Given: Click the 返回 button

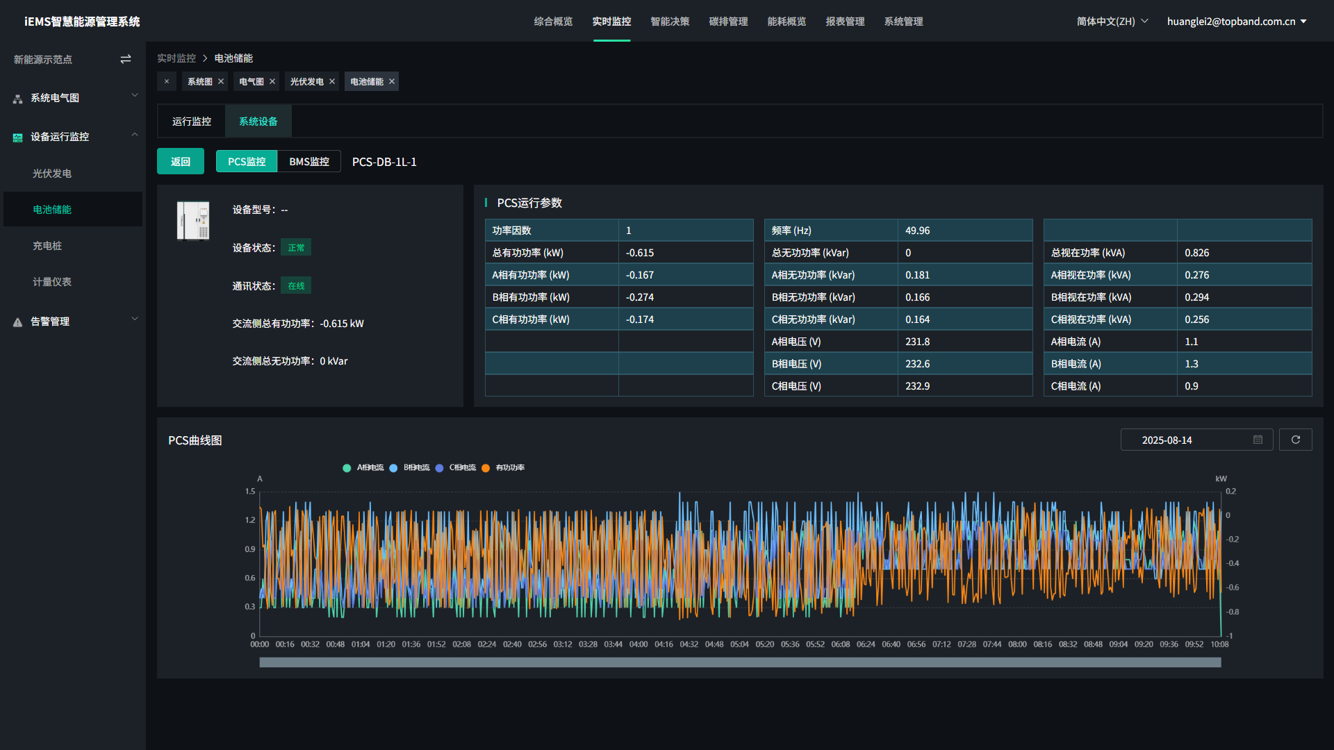Looking at the screenshot, I should (180, 161).
